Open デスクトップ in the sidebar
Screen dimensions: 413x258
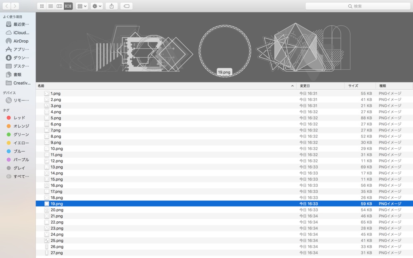click(x=18, y=66)
